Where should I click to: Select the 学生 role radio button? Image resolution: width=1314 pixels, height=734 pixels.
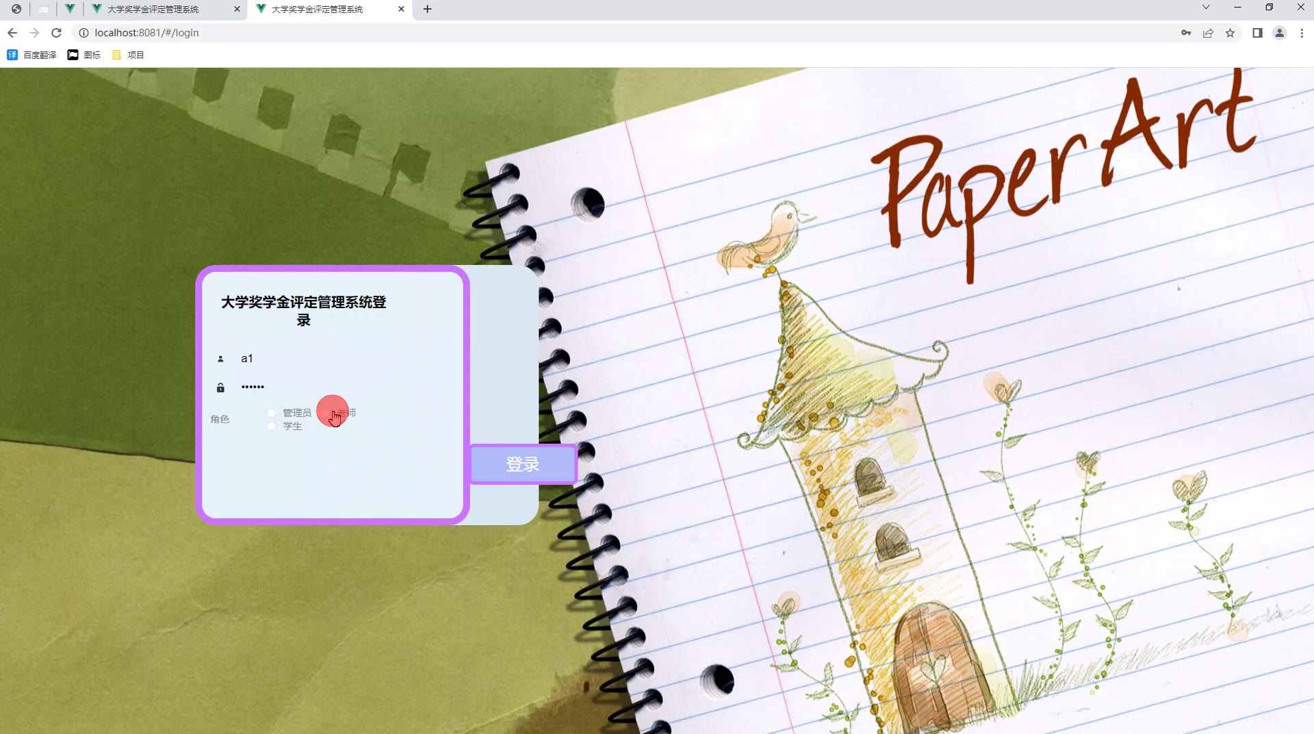pyautogui.click(x=272, y=426)
